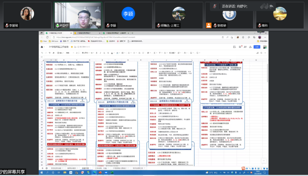Expand the cell borders dropdown
Viewport: 308px width, 176px height.
click(125, 53)
